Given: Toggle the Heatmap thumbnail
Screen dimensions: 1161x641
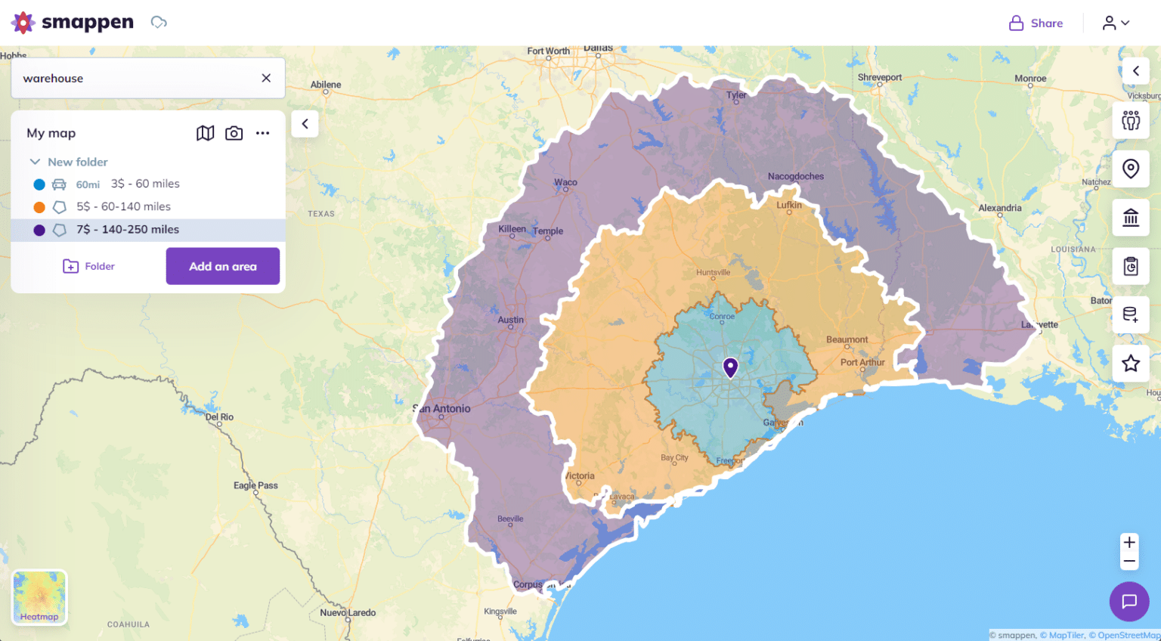Looking at the screenshot, I should click(39, 597).
